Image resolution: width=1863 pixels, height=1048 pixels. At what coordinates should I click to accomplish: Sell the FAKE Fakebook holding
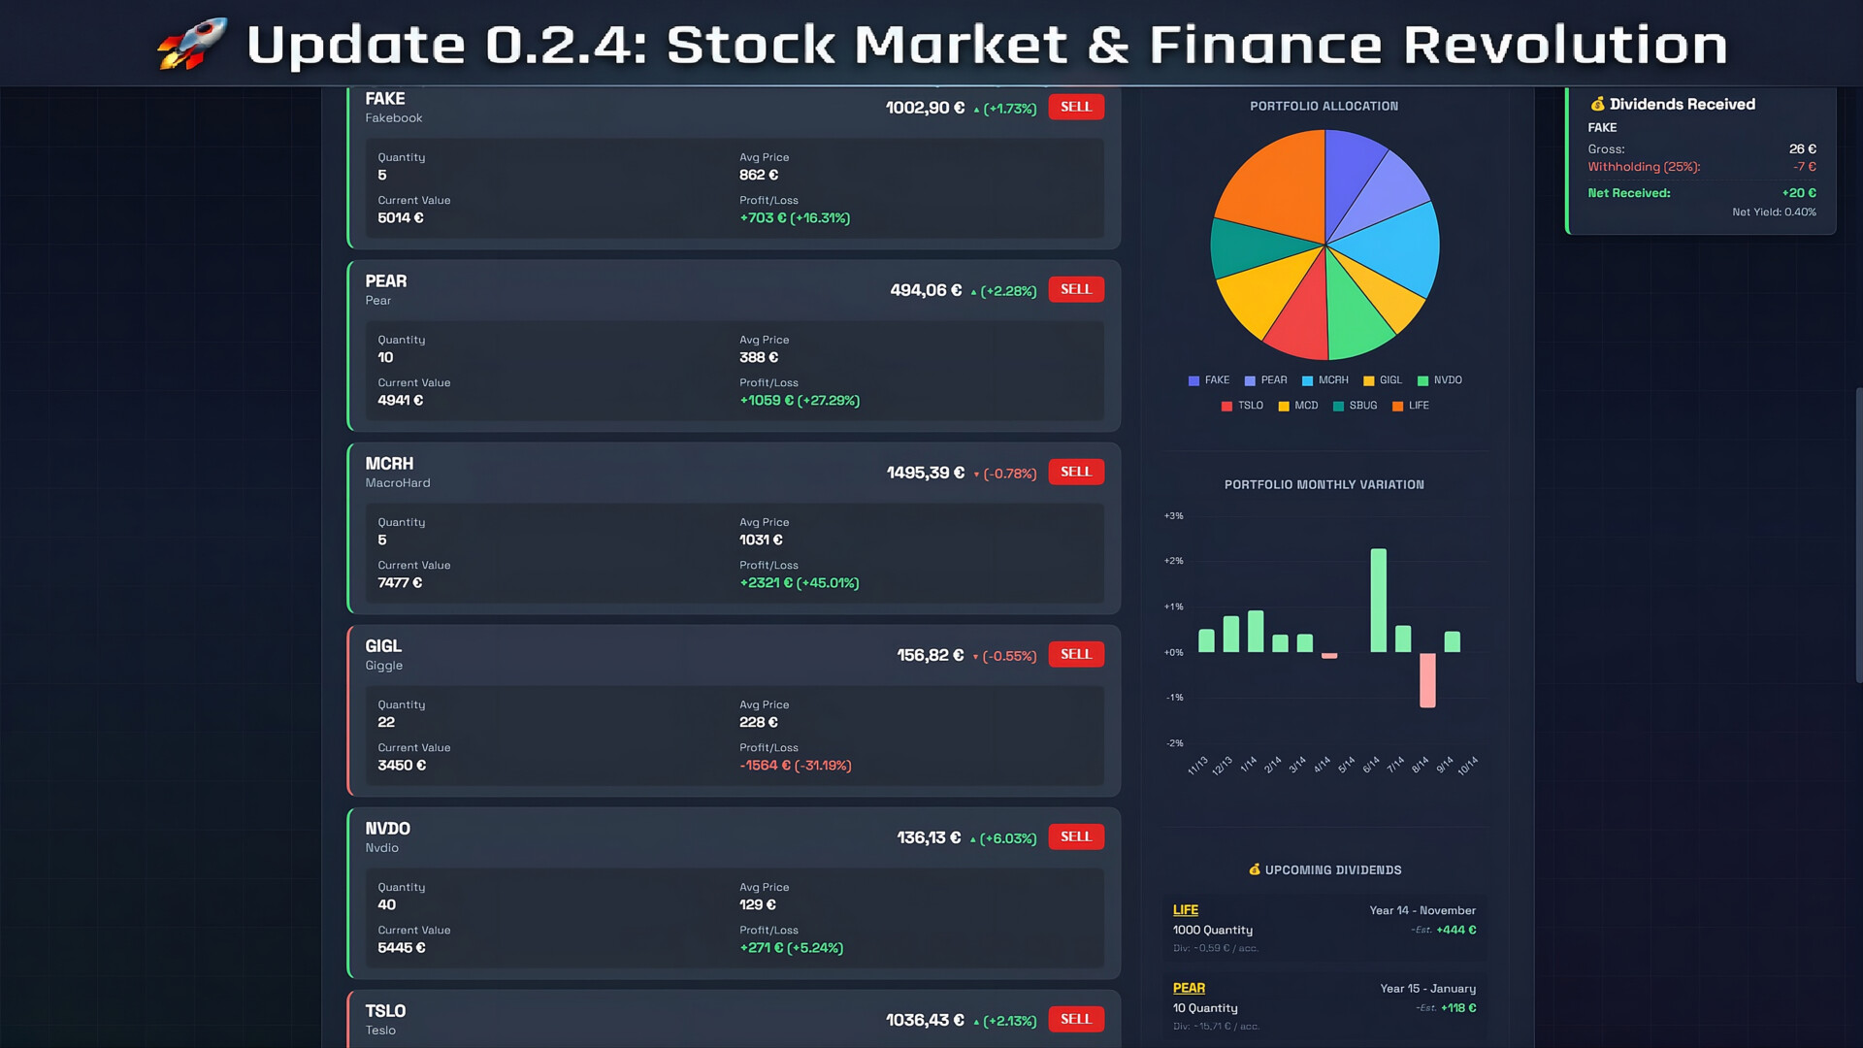1076,107
